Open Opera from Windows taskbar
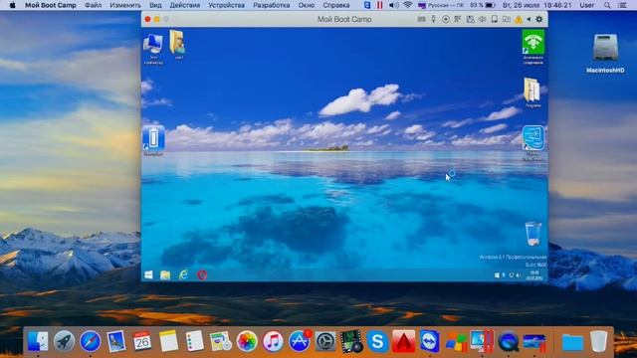The height and width of the screenshot is (358, 637). pos(202,275)
